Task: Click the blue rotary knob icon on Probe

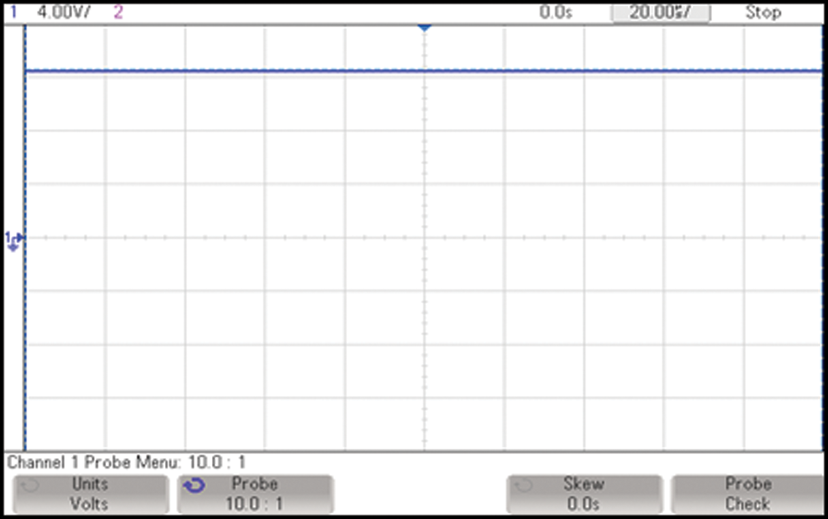Action: (195, 486)
